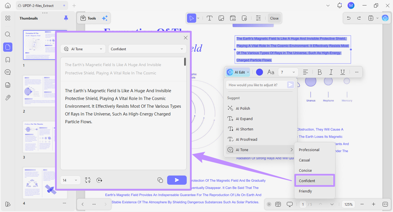Screen dimensions: 393x212
Task: Open the Attachments paperclip icon
Action: tap(8, 98)
